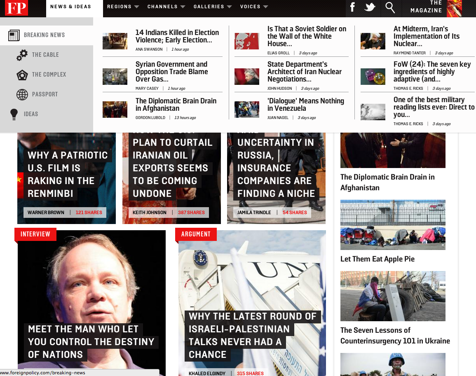Open sidebar 'The Diplomatic Brain Drain in Afghanistan'

coord(387,182)
